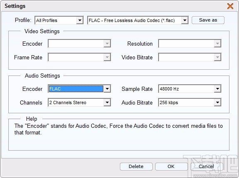The image size is (239, 178).
Task: Open the Sample Rate 48000 Hz dropdown
Action: coord(190,89)
